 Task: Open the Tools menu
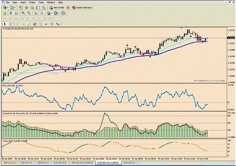(41, 2)
